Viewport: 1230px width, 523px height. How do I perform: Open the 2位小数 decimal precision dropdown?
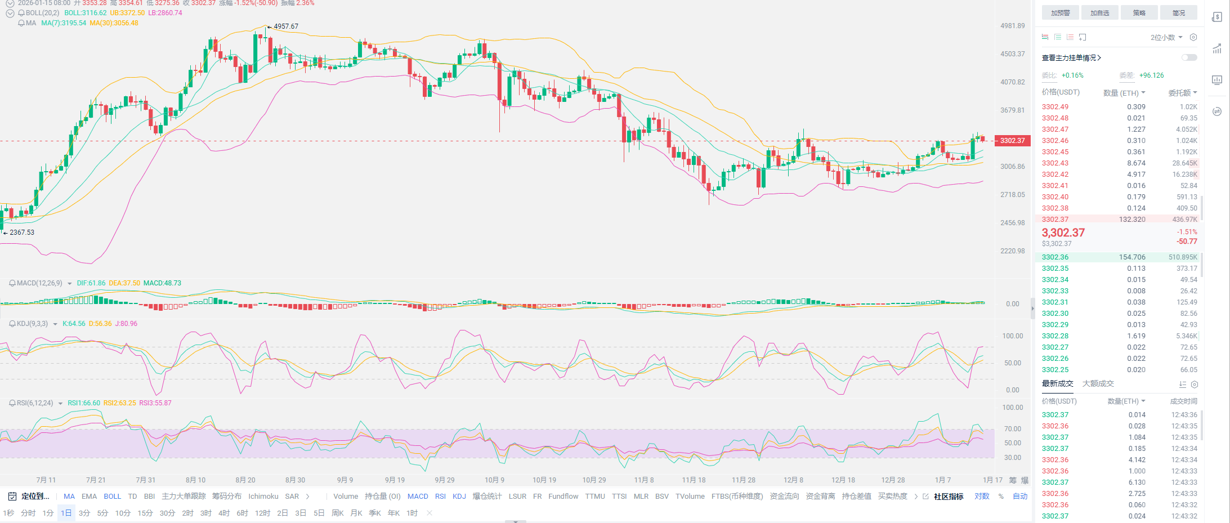tap(1166, 37)
